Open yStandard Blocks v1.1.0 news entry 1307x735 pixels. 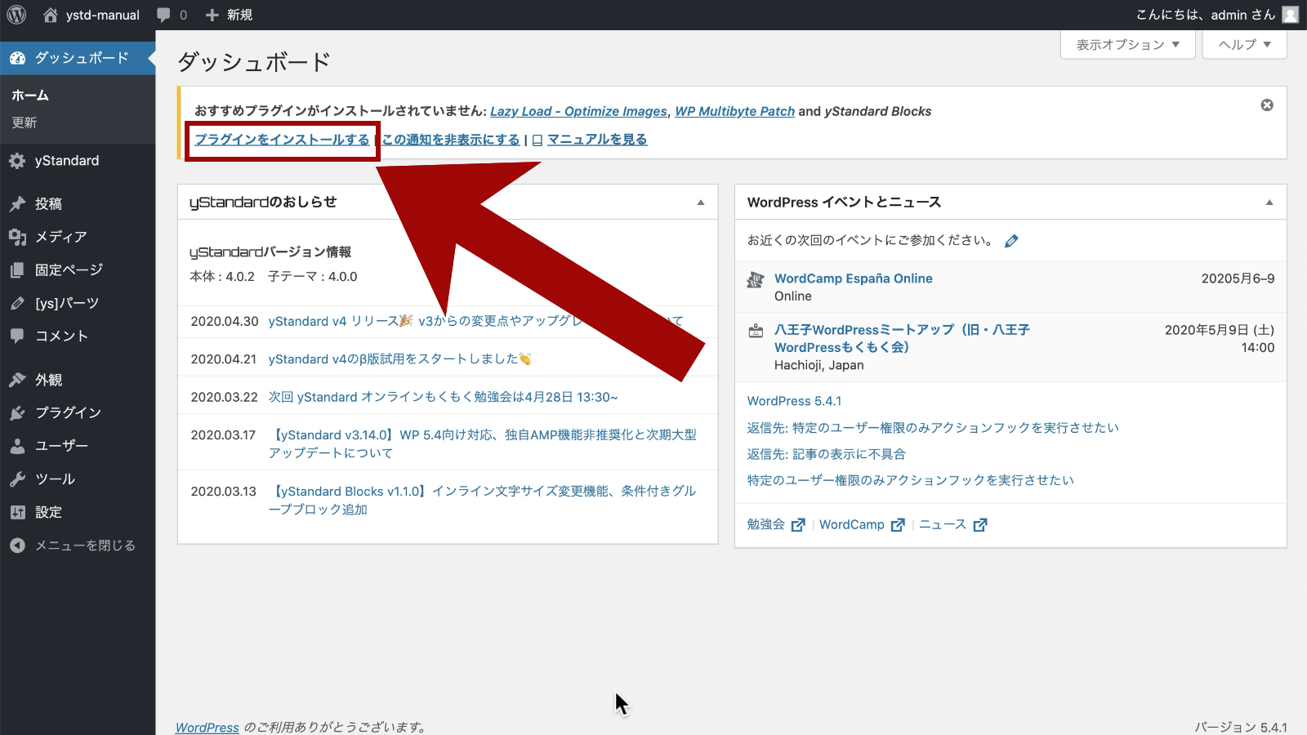pos(483,501)
